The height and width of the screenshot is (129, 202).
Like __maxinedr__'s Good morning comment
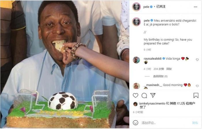[197, 86]
